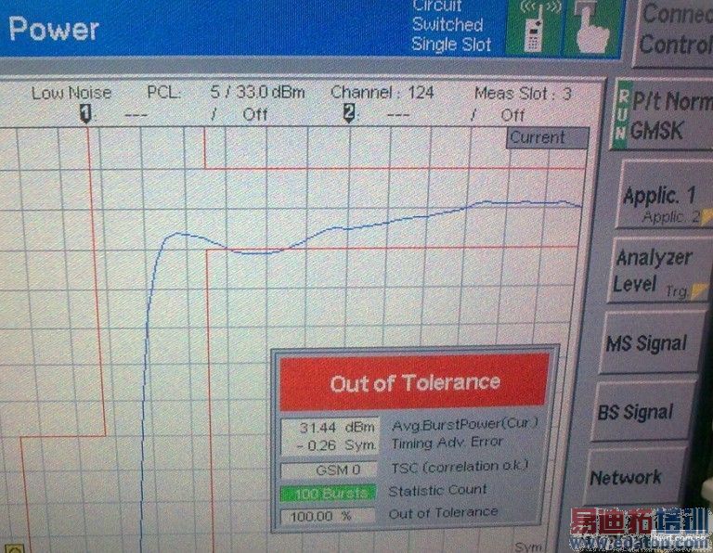The image size is (713, 553).
Task: Click the mobile phone signalling icon
Action: (x=534, y=27)
